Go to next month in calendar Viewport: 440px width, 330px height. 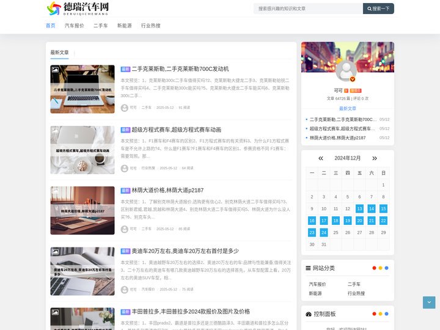[375, 158]
